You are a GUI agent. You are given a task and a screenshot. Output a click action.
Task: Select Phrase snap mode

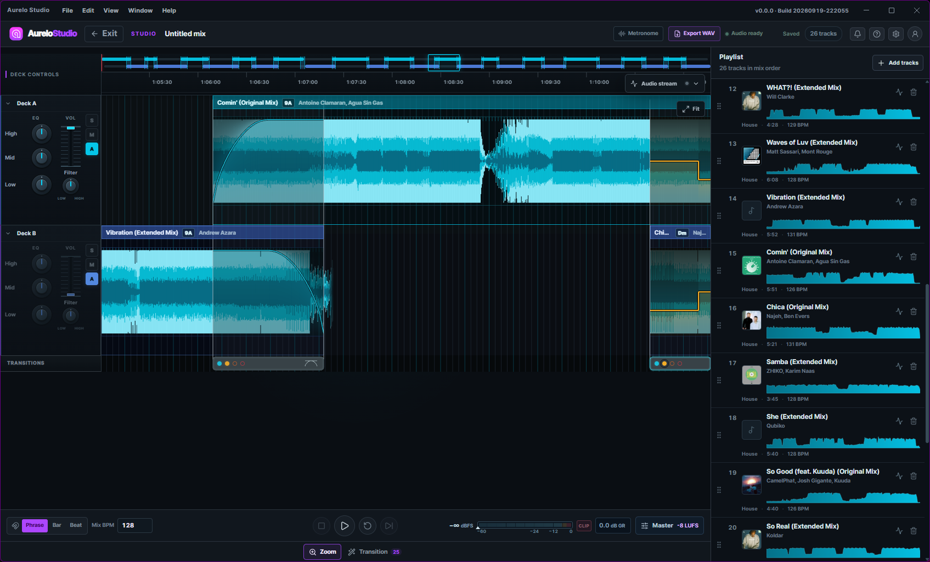35,525
